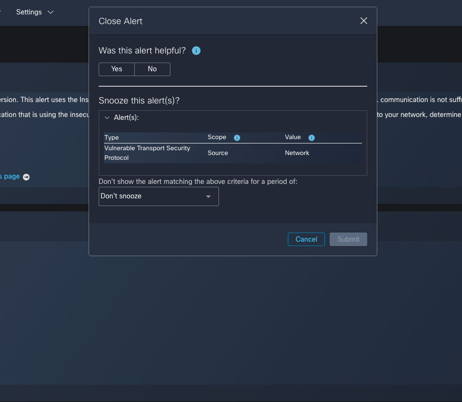The width and height of the screenshot is (462, 402).
Task: Click the 'Close Alert' dialog title
Action: (x=120, y=21)
